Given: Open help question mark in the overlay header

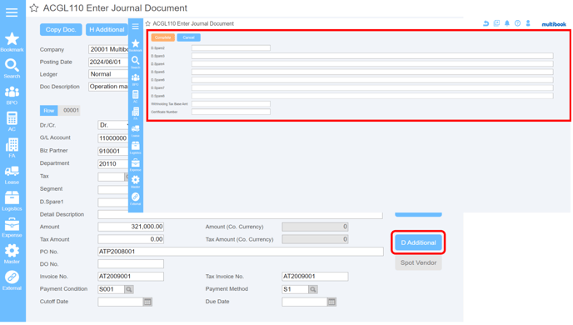Looking at the screenshot, I should 517,23.
